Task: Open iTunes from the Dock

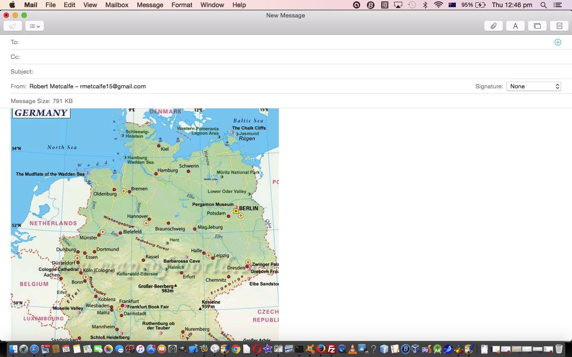Action: (140, 349)
